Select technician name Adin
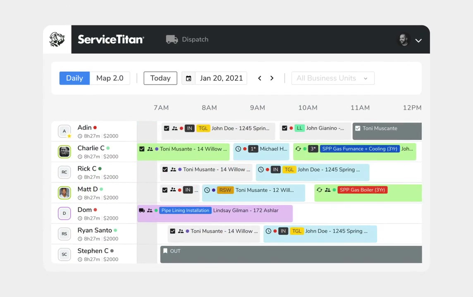473x297 pixels. pyautogui.click(x=84, y=127)
